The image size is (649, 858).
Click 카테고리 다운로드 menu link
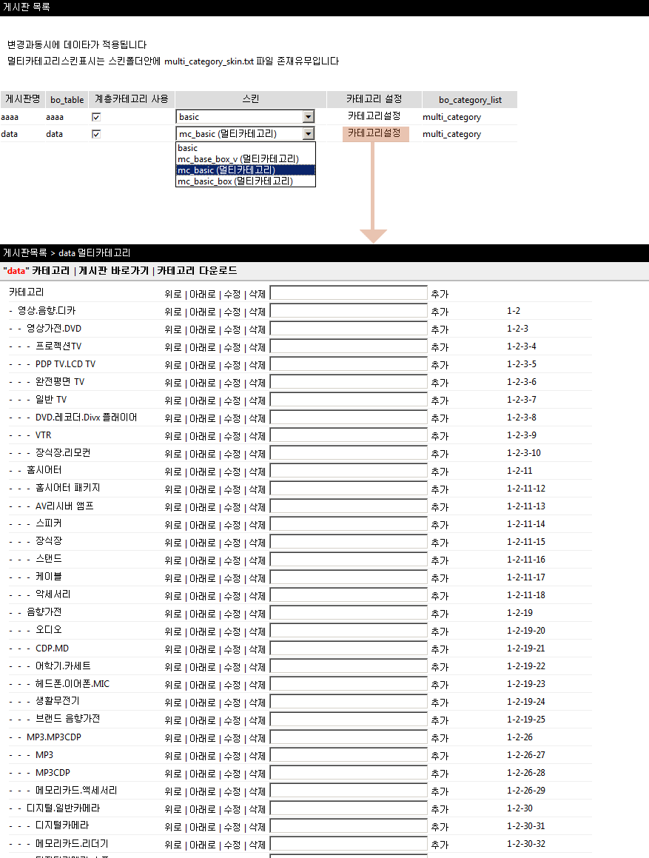tap(197, 271)
